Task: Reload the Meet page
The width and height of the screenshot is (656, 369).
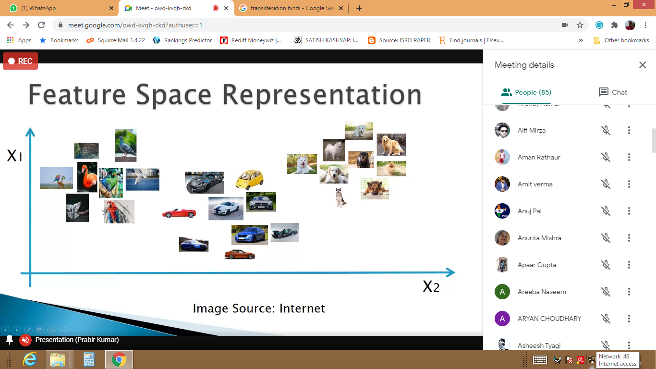Action: [x=41, y=25]
